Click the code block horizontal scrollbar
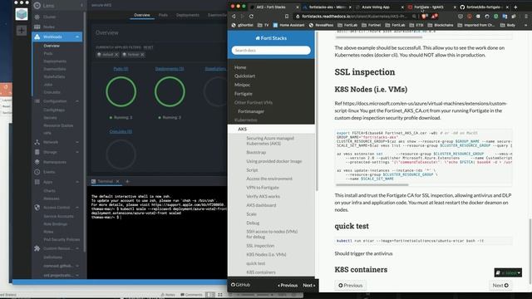This screenshot has width=532, height=299. point(372,184)
